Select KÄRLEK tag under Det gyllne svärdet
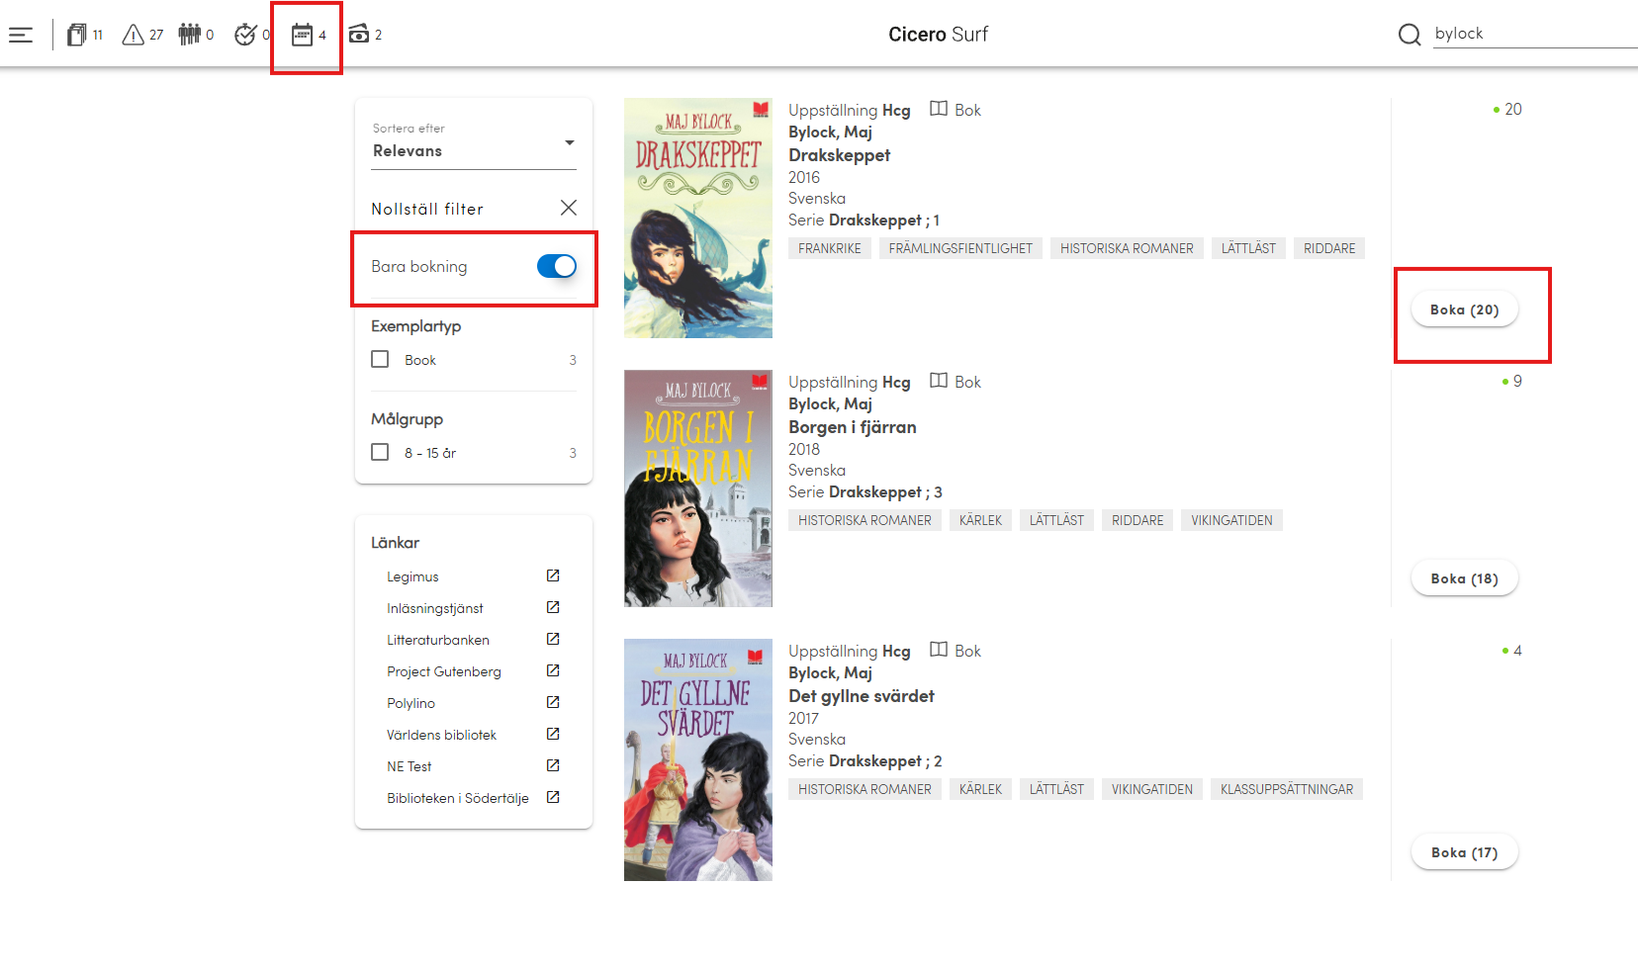 click(x=980, y=789)
